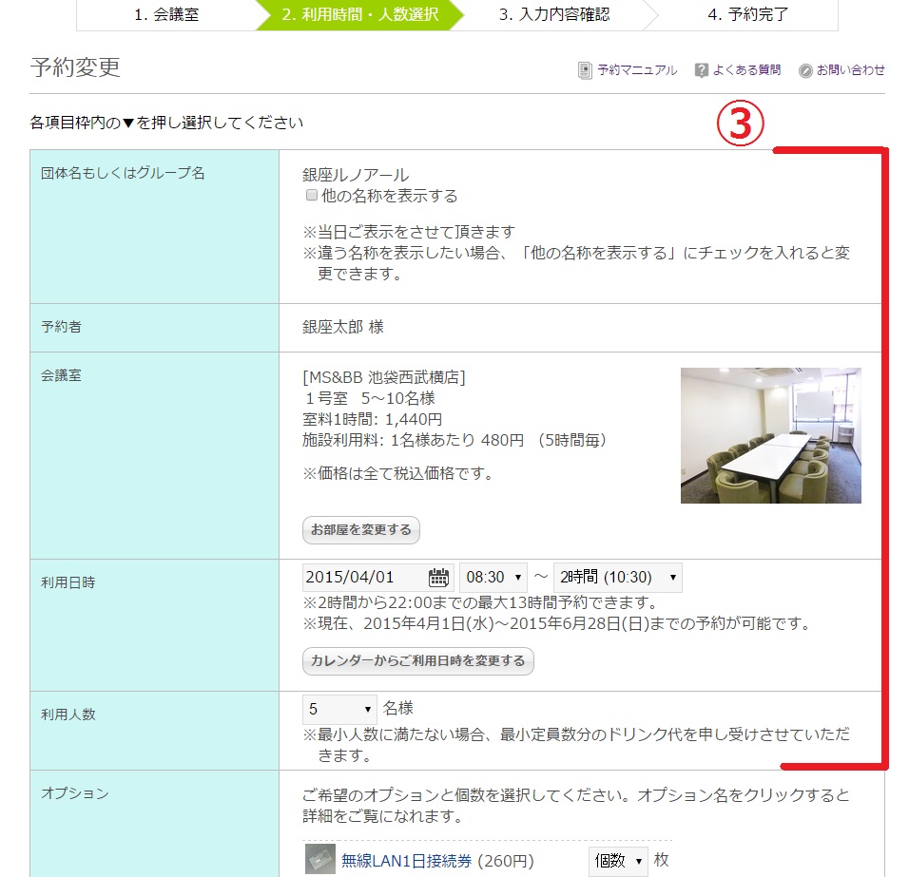Image resolution: width=909 pixels, height=877 pixels.
Task: Go to step 1. 会議室 tab
Action: click(166, 14)
